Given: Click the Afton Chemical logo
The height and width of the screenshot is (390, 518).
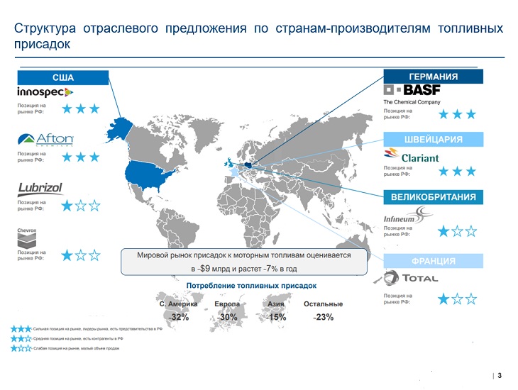Looking at the screenshot, I should click(x=45, y=140).
